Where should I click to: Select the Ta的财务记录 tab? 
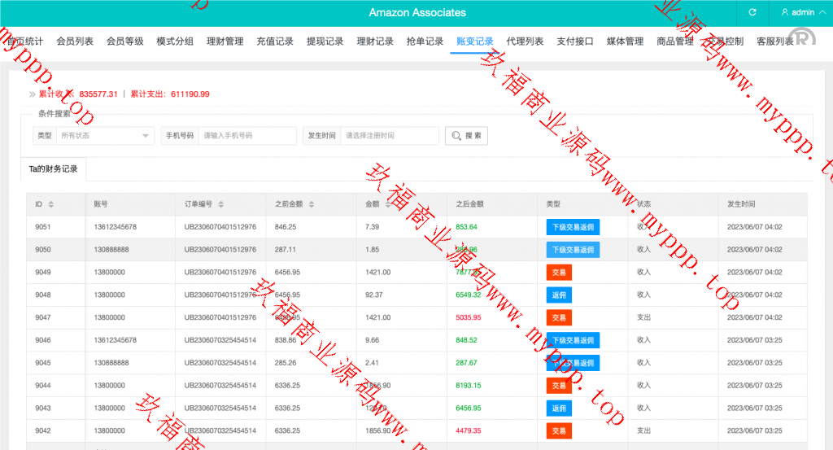[53, 169]
